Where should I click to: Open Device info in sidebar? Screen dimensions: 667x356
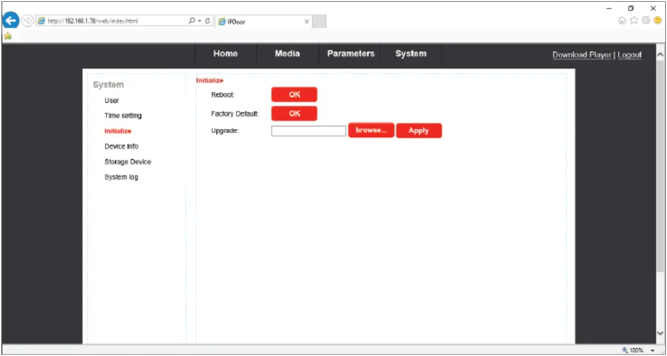pyautogui.click(x=121, y=146)
